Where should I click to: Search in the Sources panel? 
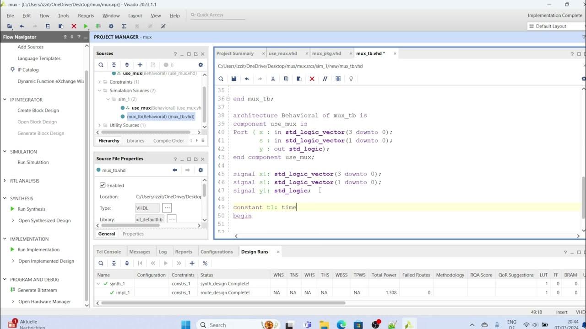point(101,65)
